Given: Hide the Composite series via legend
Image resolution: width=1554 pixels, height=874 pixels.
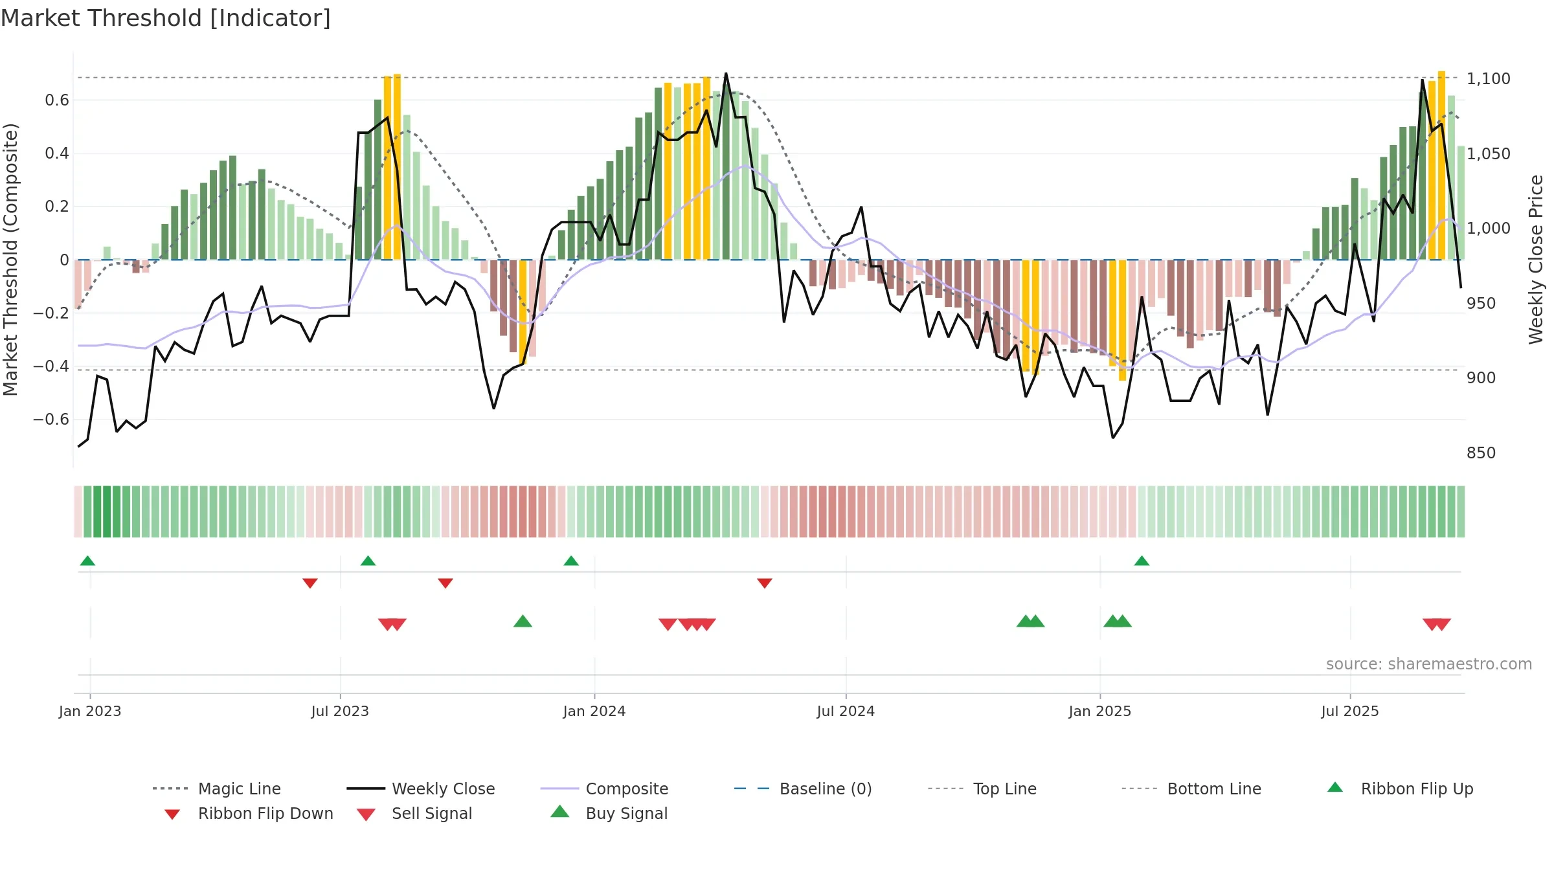Looking at the screenshot, I should click(604, 789).
